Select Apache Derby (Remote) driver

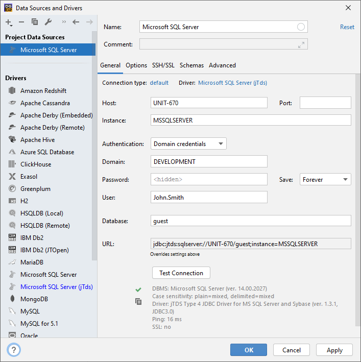(48, 128)
